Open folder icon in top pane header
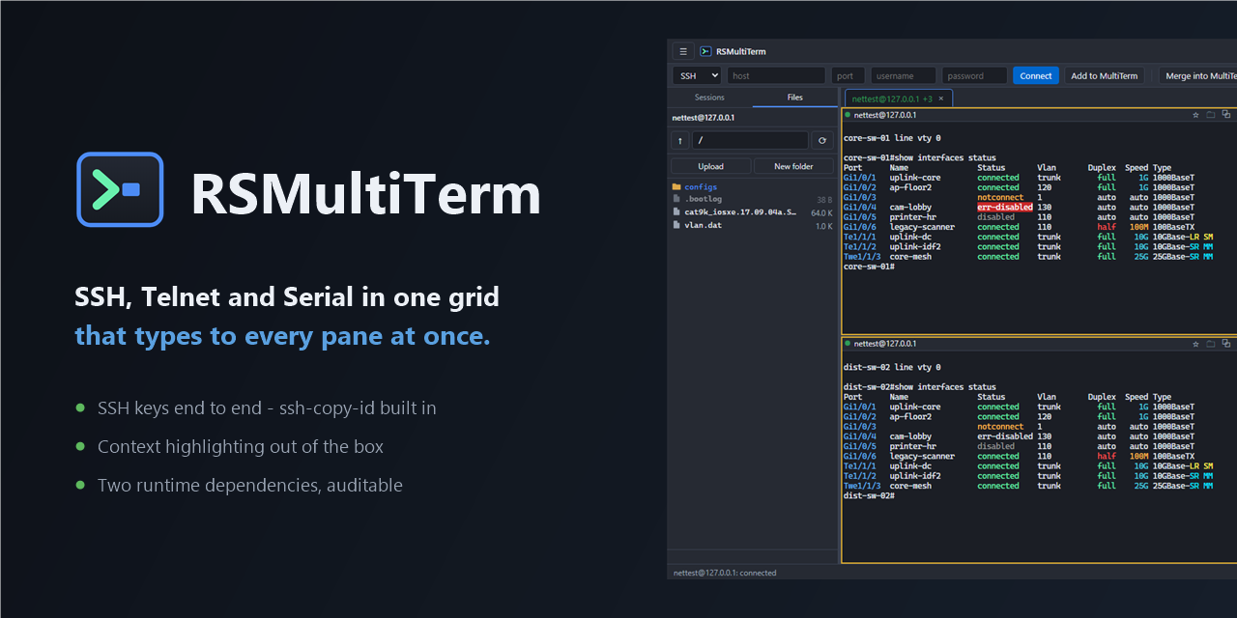 pyautogui.click(x=1211, y=115)
